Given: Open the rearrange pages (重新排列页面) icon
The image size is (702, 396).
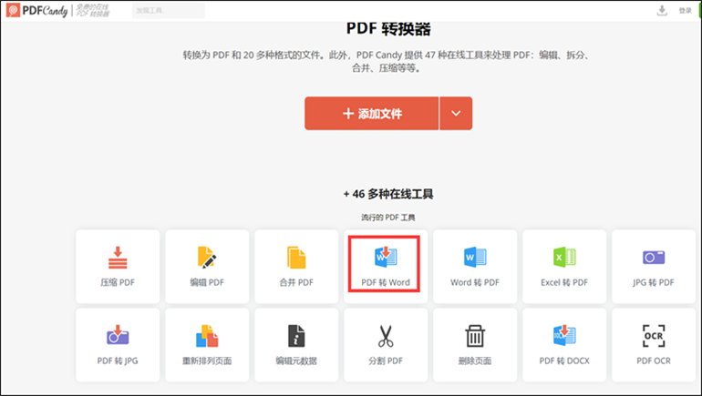Looking at the screenshot, I should 207,336.
